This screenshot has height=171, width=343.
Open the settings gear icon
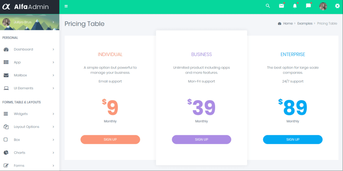338,6
